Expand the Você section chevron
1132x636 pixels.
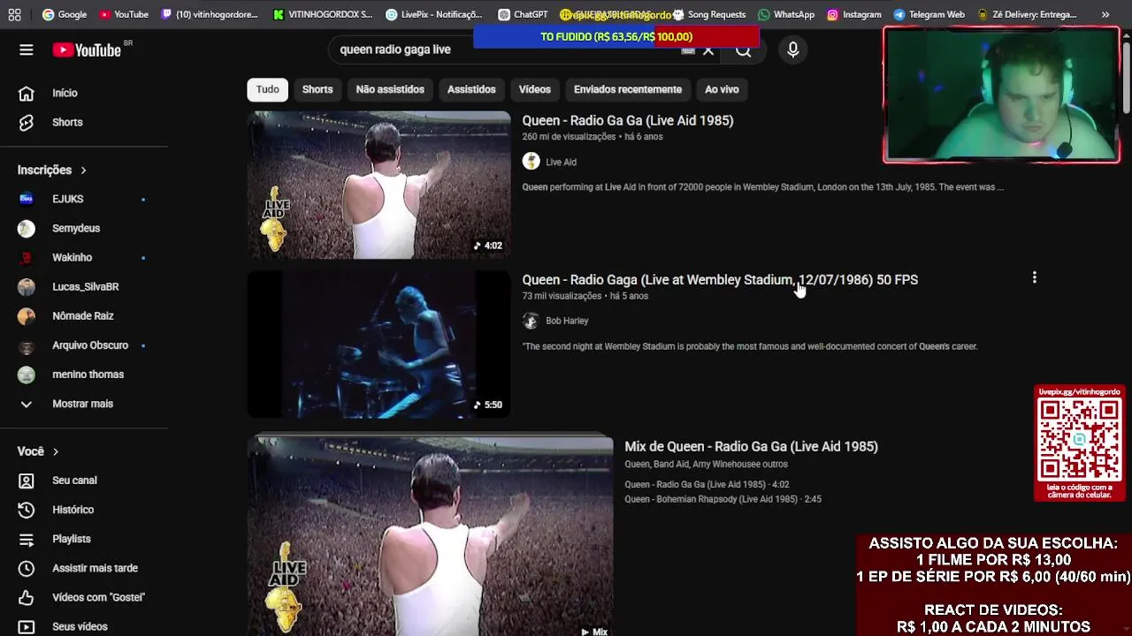point(55,451)
